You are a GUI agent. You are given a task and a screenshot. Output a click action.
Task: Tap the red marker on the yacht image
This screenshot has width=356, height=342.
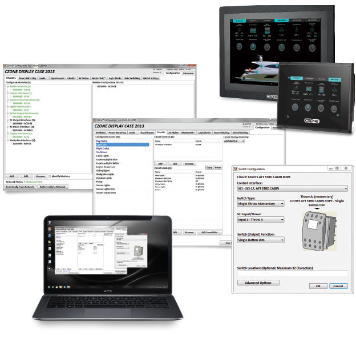pyautogui.click(x=249, y=70)
